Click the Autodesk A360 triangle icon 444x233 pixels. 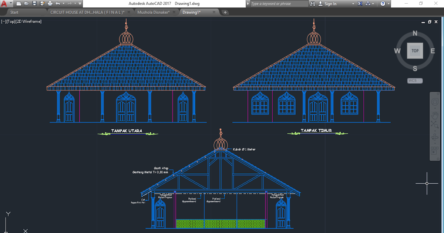point(368,4)
